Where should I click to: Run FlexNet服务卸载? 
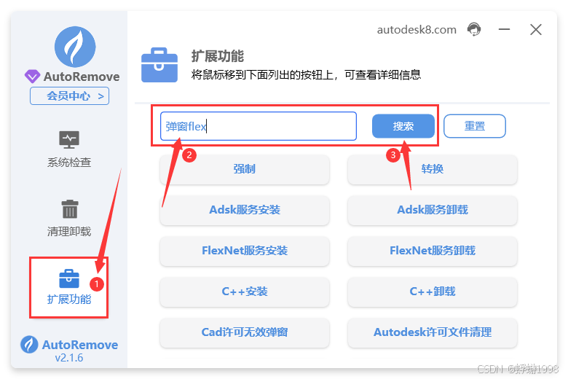tap(432, 251)
